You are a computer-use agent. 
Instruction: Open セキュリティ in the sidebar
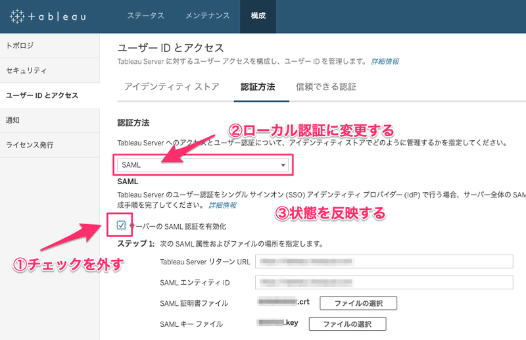point(50,70)
